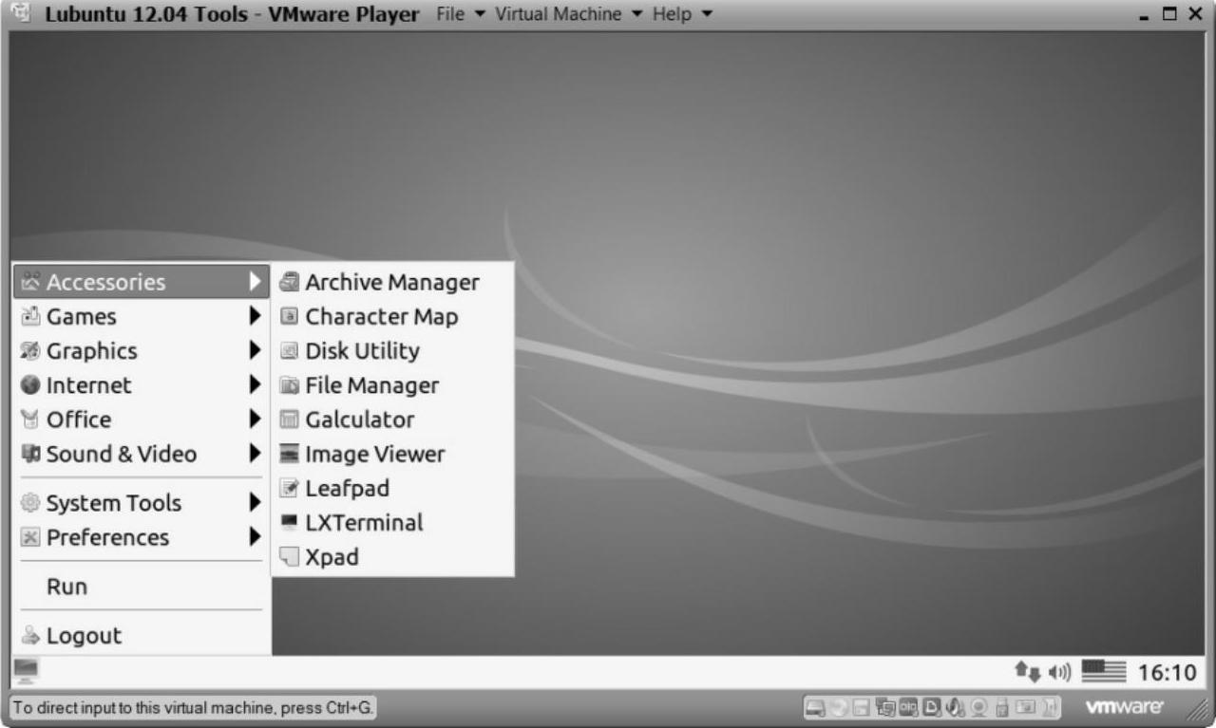Expand the Office submenu
This screenshot has height=728, width=1216.
(142, 419)
